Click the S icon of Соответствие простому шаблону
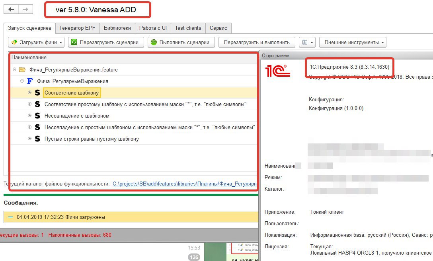This screenshot has width=433, height=261. (37, 104)
